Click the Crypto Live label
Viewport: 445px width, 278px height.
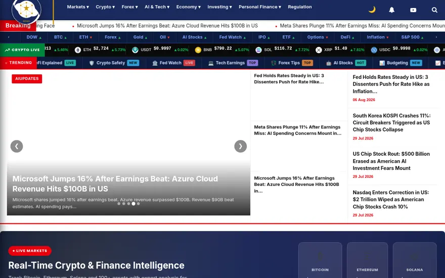(x=22, y=50)
